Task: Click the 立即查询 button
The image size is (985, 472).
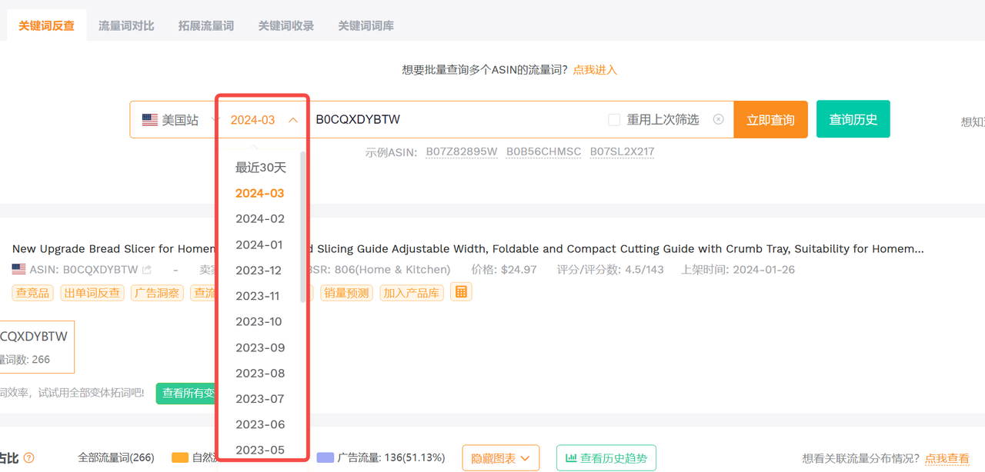Action: 770,120
